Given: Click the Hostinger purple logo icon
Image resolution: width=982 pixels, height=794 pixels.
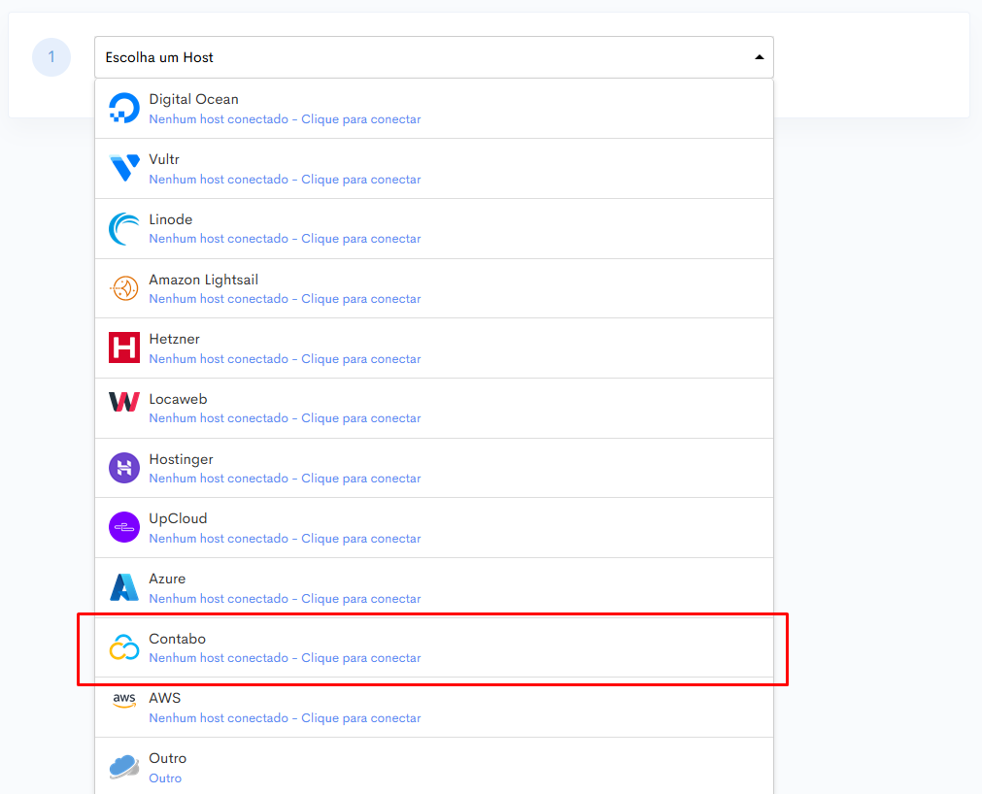Looking at the screenshot, I should (x=124, y=468).
